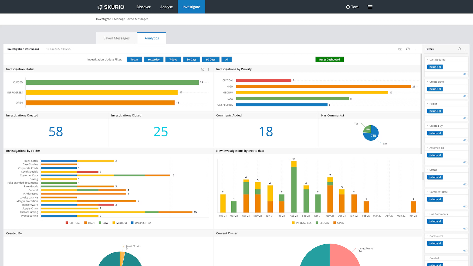The height and width of the screenshot is (266, 473).
Task: Open the hamburger menu in the header
Action: coord(370,7)
